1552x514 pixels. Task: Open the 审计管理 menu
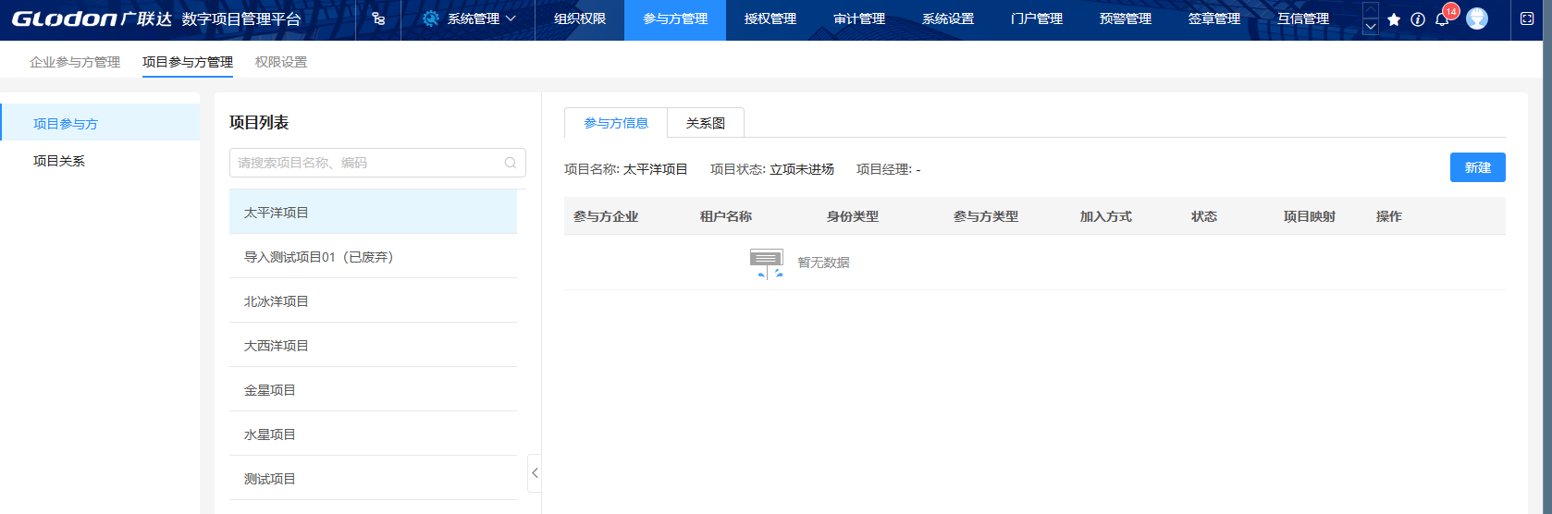(x=859, y=18)
